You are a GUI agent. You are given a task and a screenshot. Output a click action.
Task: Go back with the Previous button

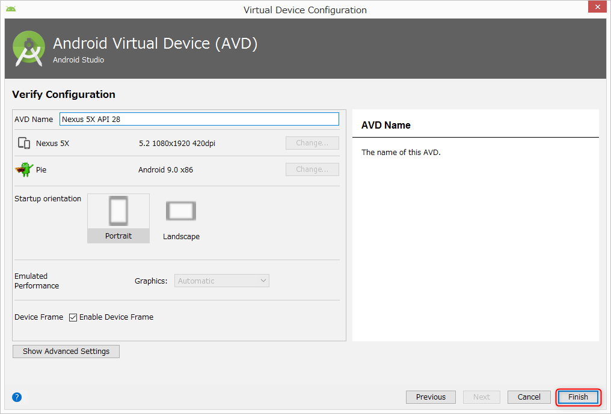click(431, 397)
